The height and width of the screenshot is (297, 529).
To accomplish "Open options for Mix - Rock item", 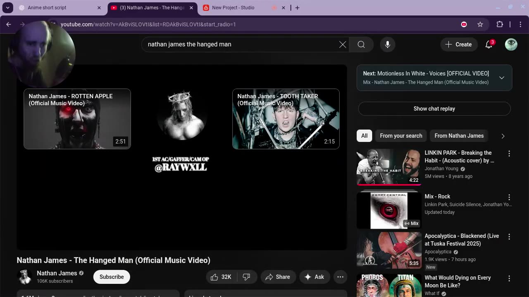I will (509, 197).
